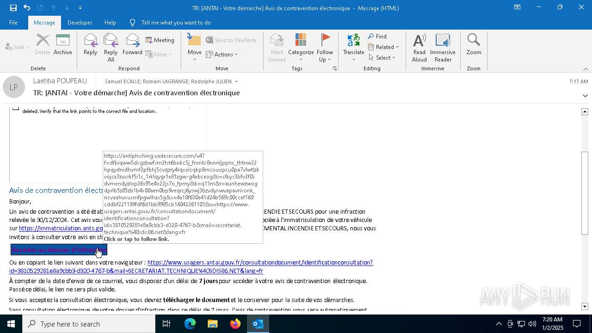Archive the message
The width and height of the screenshot is (592, 333).
[63, 45]
